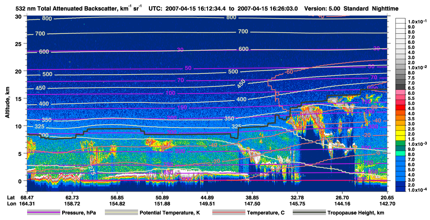
Task: Click the 'Pressure, hPa' legend label
Action: (79, 213)
